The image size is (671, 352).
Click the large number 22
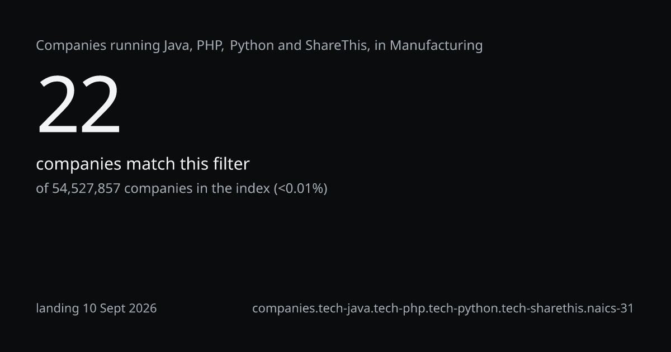(x=79, y=106)
